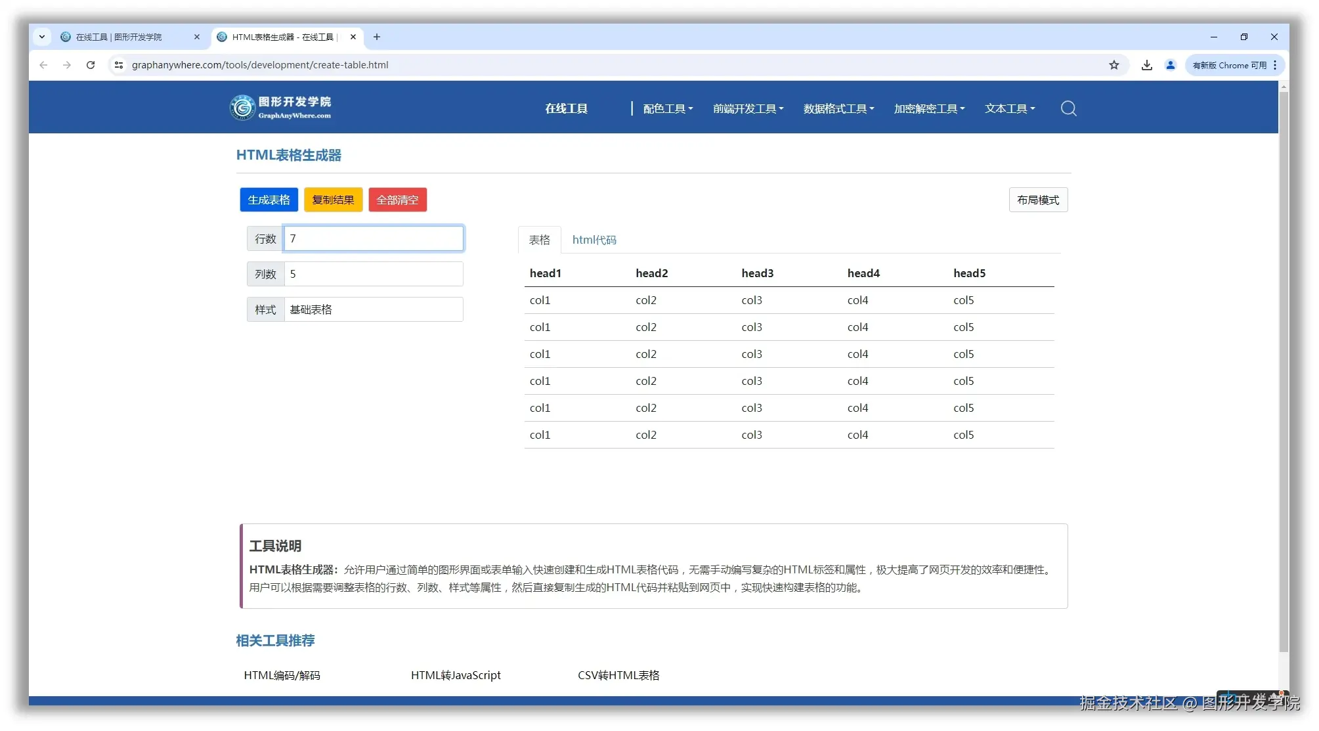Expand the 前端开发工具 dropdown menu
The image size is (1319, 731).
tap(748, 109)
